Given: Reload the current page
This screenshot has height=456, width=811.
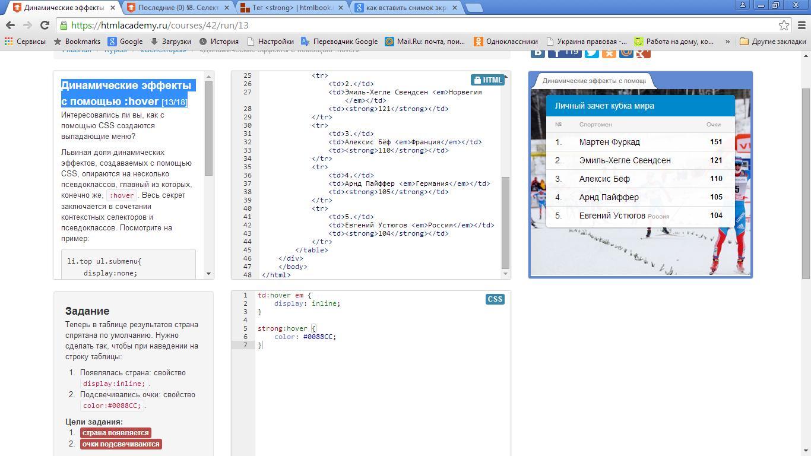Looking at the screenshot, I should [x=45, y=25].
